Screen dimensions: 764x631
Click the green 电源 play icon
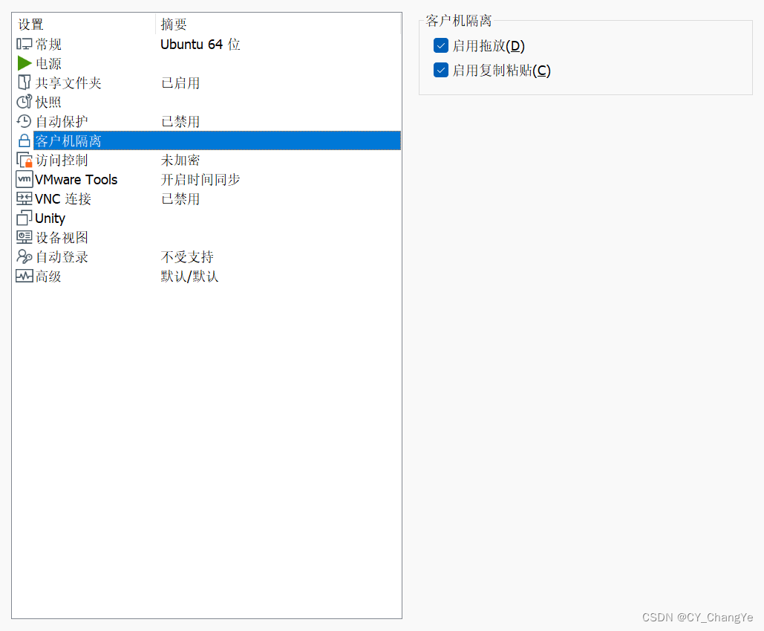(24, 63)
